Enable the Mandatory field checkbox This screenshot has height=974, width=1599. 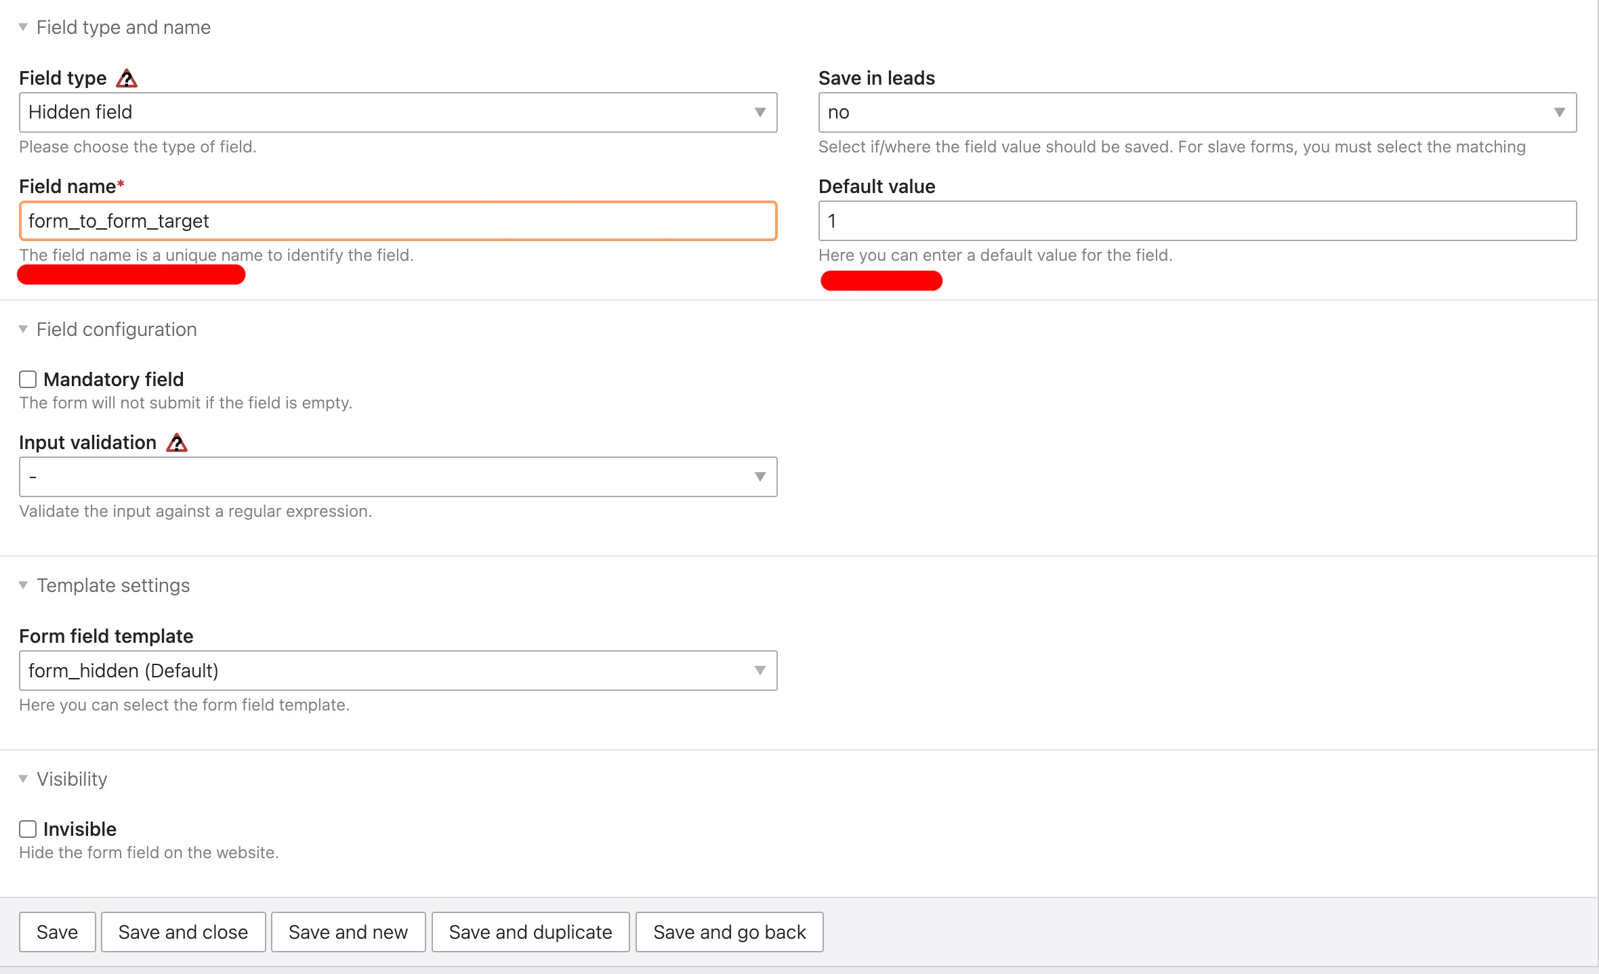[28, 379]
